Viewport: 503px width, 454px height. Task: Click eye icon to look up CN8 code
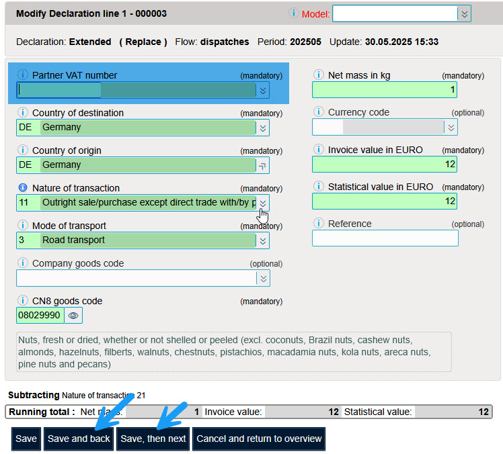click(73, 316)
